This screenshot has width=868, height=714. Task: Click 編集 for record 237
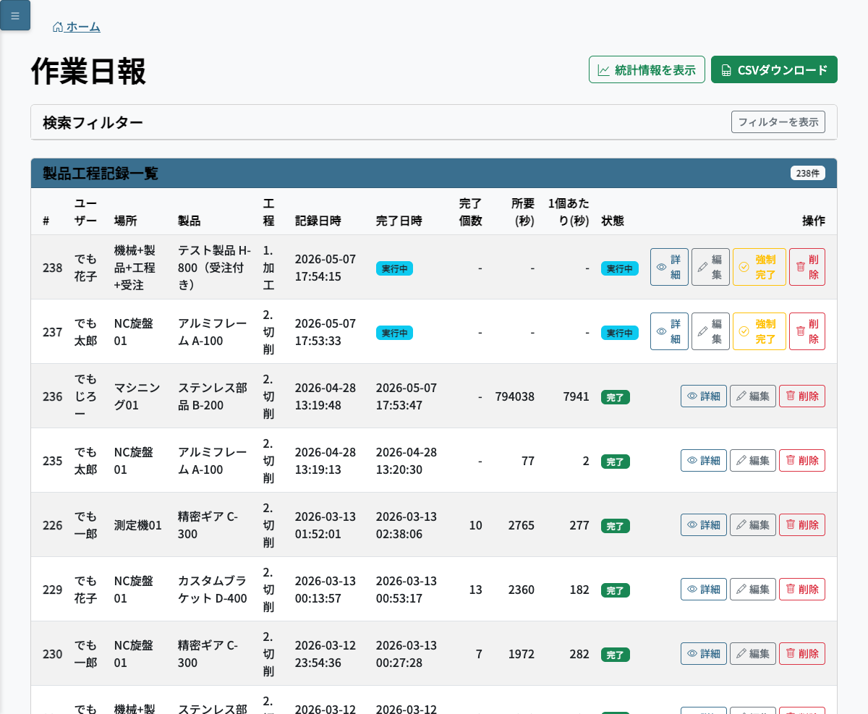pos(710,331)
